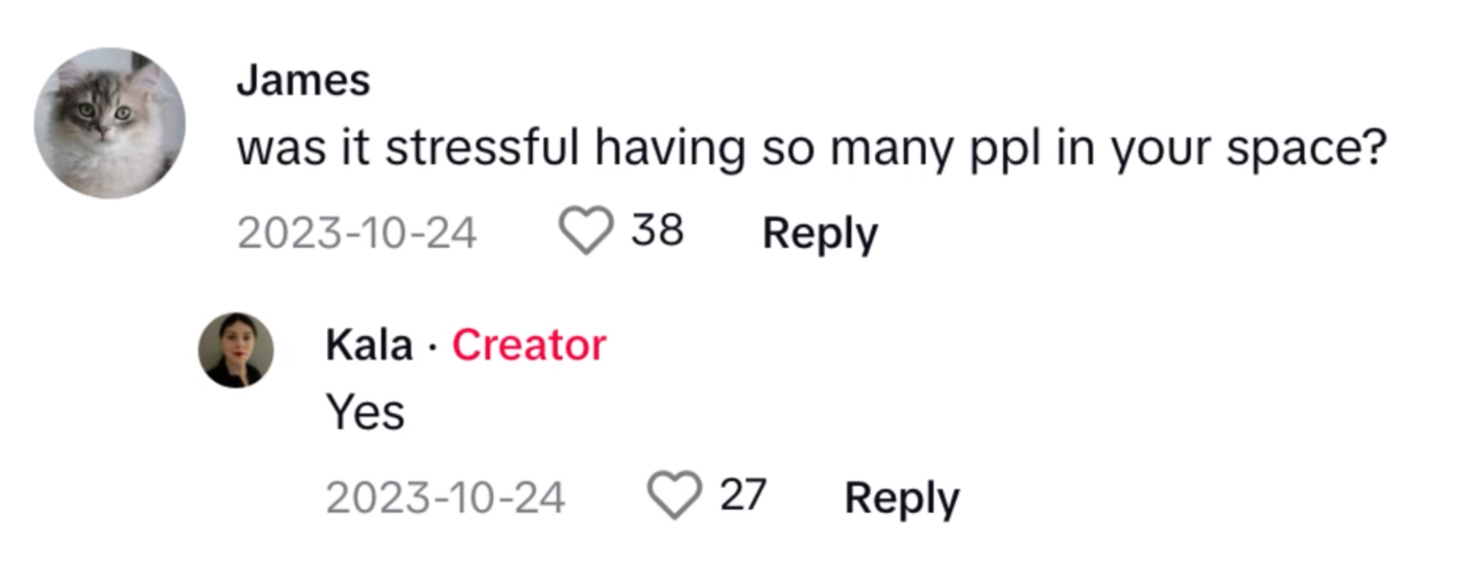Click the date under James's comment

pyautogui.click(x=357, y=233)
